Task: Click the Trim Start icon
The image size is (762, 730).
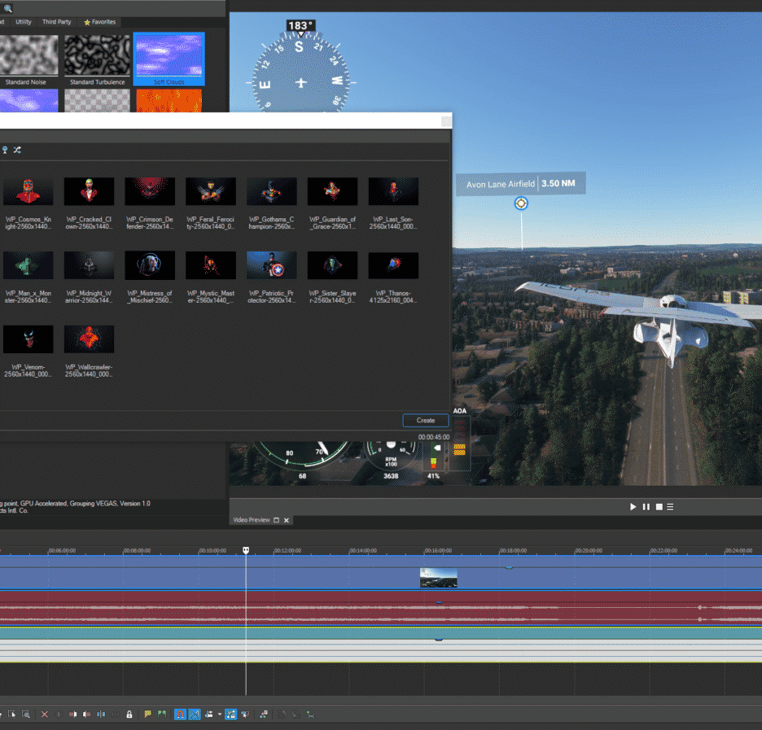Action: (x=73, y=715)
